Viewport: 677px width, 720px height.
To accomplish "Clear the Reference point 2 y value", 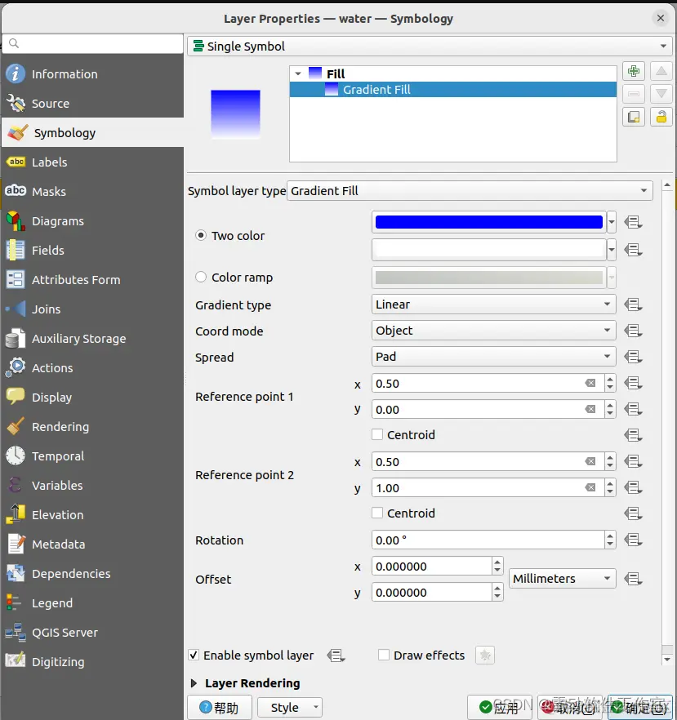I will pos(590,488).
